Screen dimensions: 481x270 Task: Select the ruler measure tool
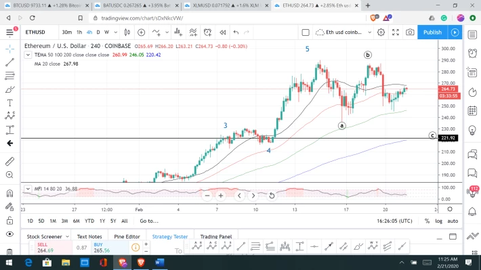coord(9,161)
